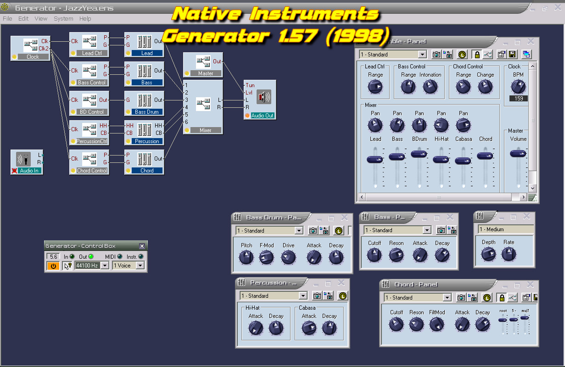Click the Audio In microphone icon
This screenshot has height=367, width=565.
(x=23, y=159)
